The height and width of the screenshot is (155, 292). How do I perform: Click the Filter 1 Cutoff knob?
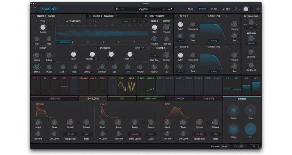tap(180, 25)
